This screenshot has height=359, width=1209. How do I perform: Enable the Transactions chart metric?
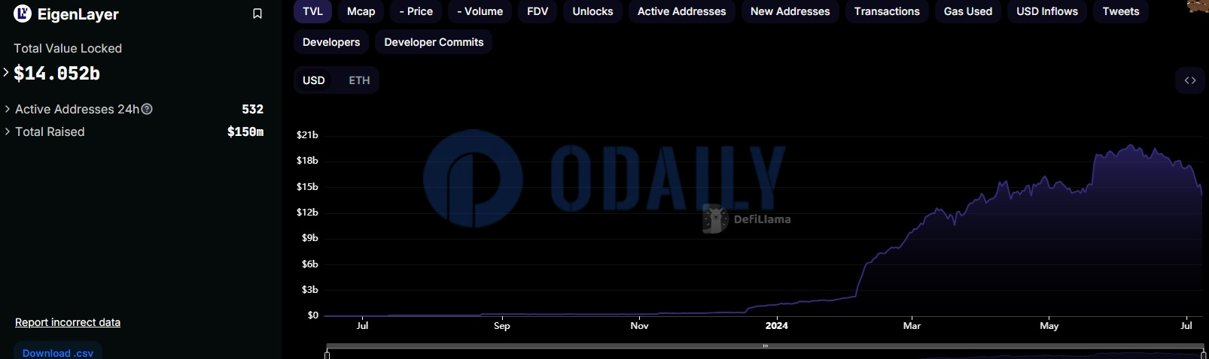click(887, 11)
